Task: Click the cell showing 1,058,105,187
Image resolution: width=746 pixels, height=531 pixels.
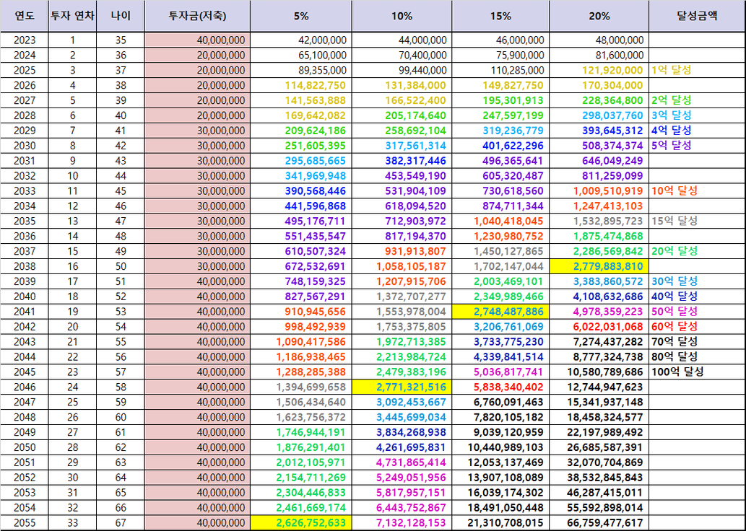Action: (402, 266)
